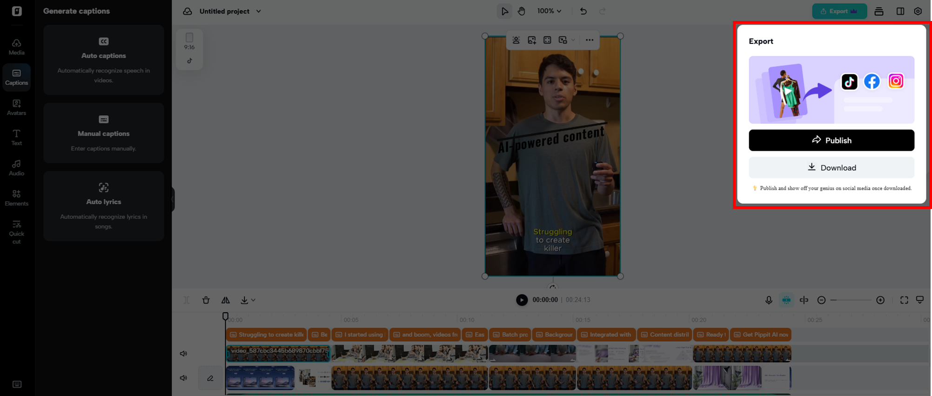Select the hand pan tool

522,11
